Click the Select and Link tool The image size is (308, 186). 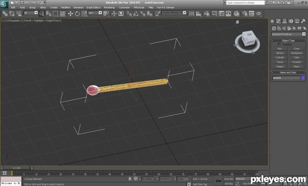pos(5,13)
